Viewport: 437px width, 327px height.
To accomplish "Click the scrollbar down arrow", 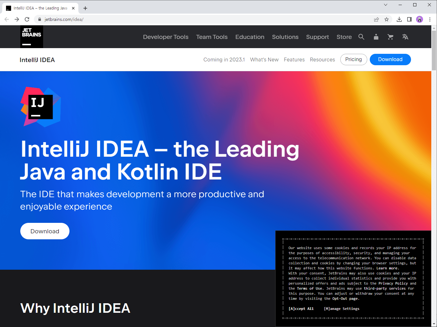I will [x=434, y=324].
